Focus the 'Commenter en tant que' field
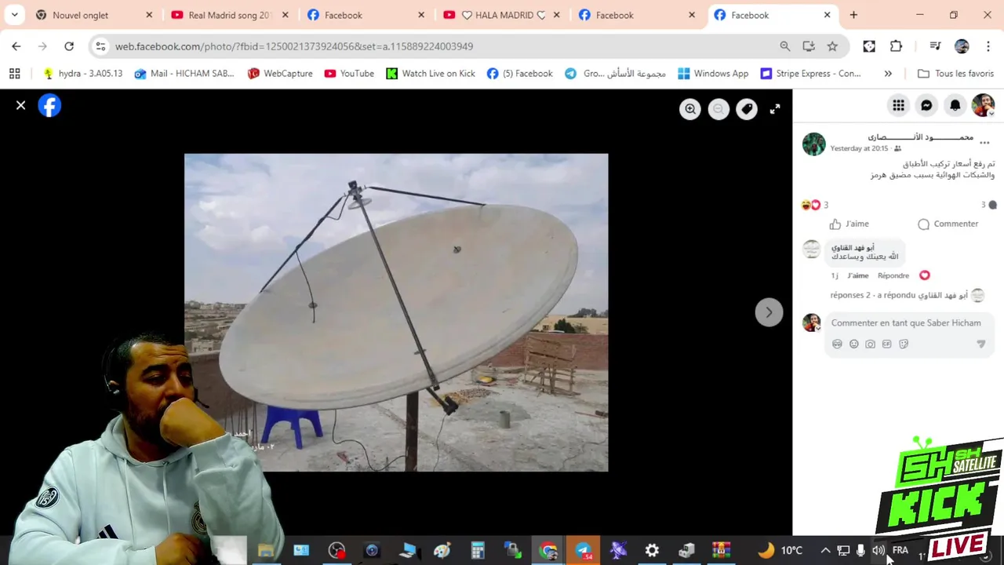Screen dimensions: 1004x565 pyautogui.click(x=906, y=323)
